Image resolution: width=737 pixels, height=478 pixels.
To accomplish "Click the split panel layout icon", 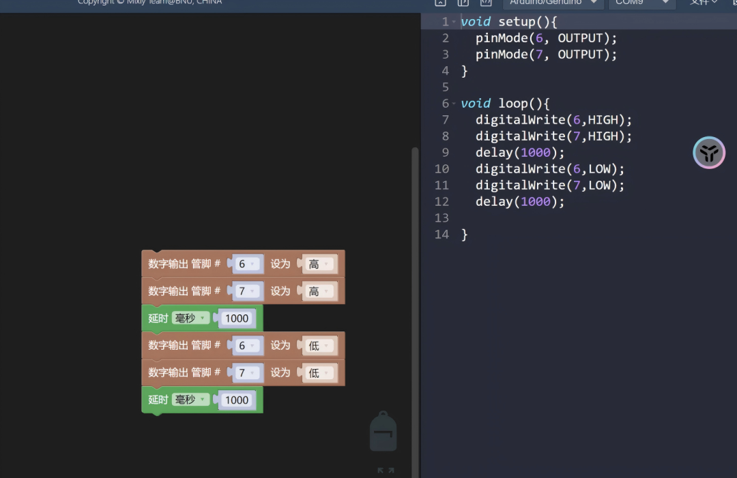I will tap(463, 3).
